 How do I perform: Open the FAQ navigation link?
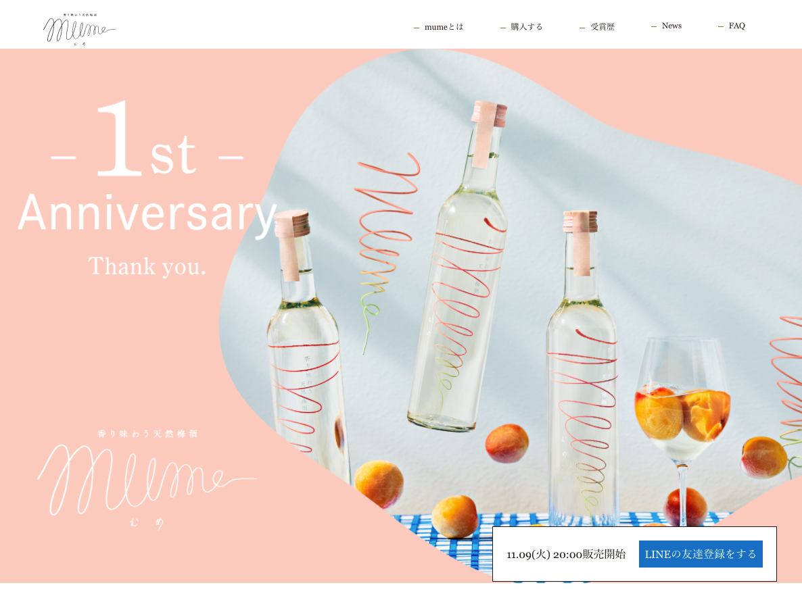[x=736, y=26]
